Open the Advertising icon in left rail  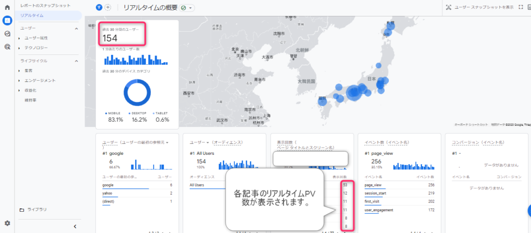[x=7, y=47]
